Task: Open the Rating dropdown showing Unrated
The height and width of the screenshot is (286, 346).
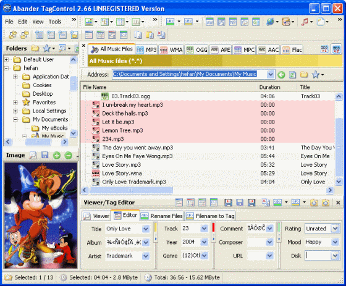Action: (335, 229)
